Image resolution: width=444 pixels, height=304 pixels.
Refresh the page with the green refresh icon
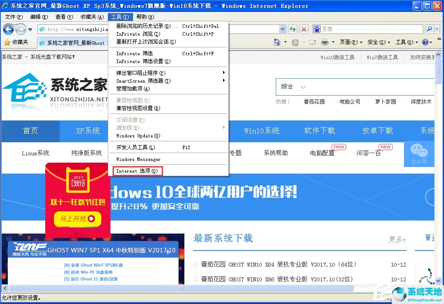(x=292, y=29)
